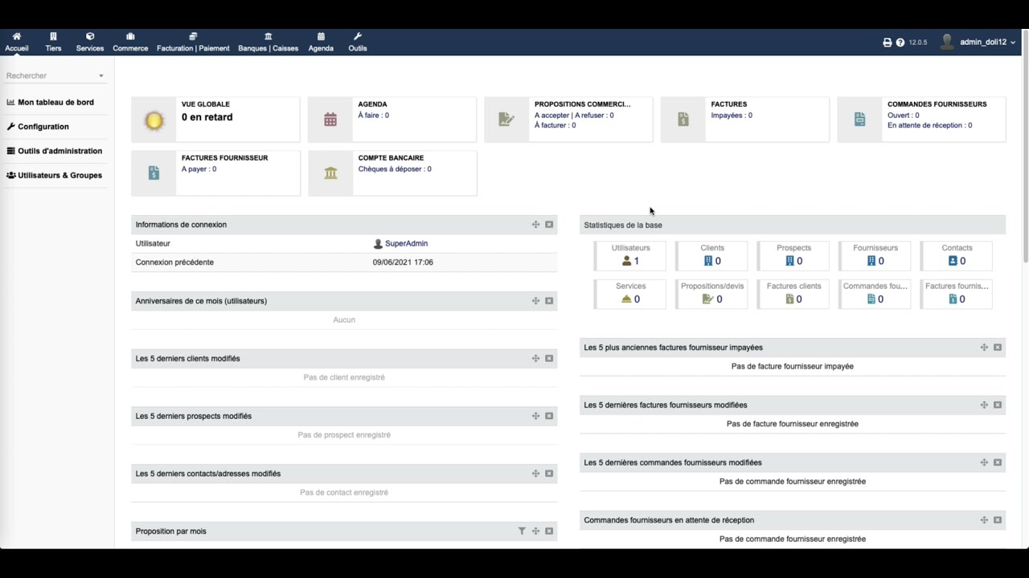Viewport: 1029px width, 578px height.
Task: Open the Services menu
Action: click(x=90, y=43)
